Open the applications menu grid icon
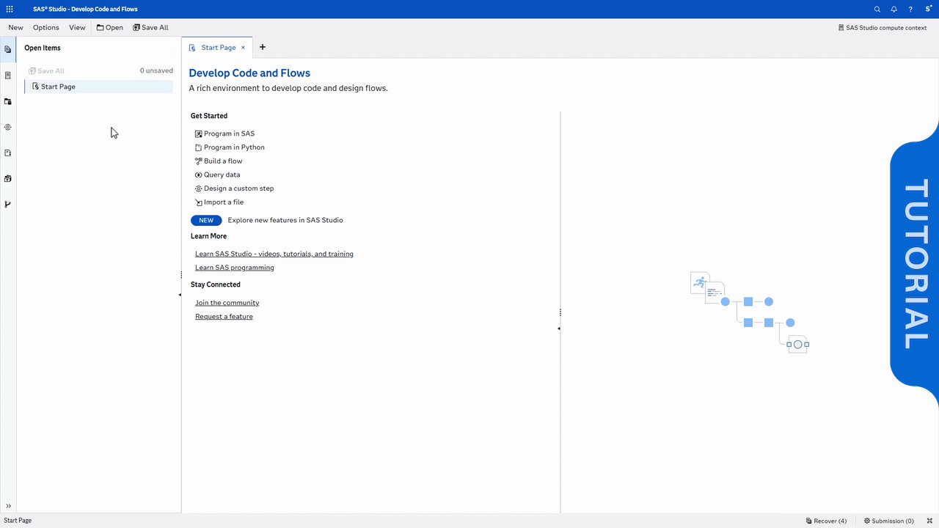 (9, 10)
